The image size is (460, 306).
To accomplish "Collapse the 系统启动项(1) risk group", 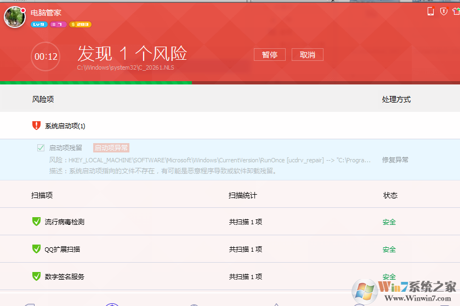I will click(65, 126).
